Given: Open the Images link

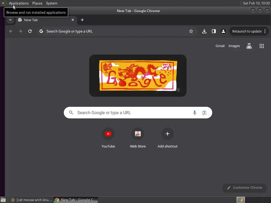Looking at the screenshot, I should tap(234, 46).
